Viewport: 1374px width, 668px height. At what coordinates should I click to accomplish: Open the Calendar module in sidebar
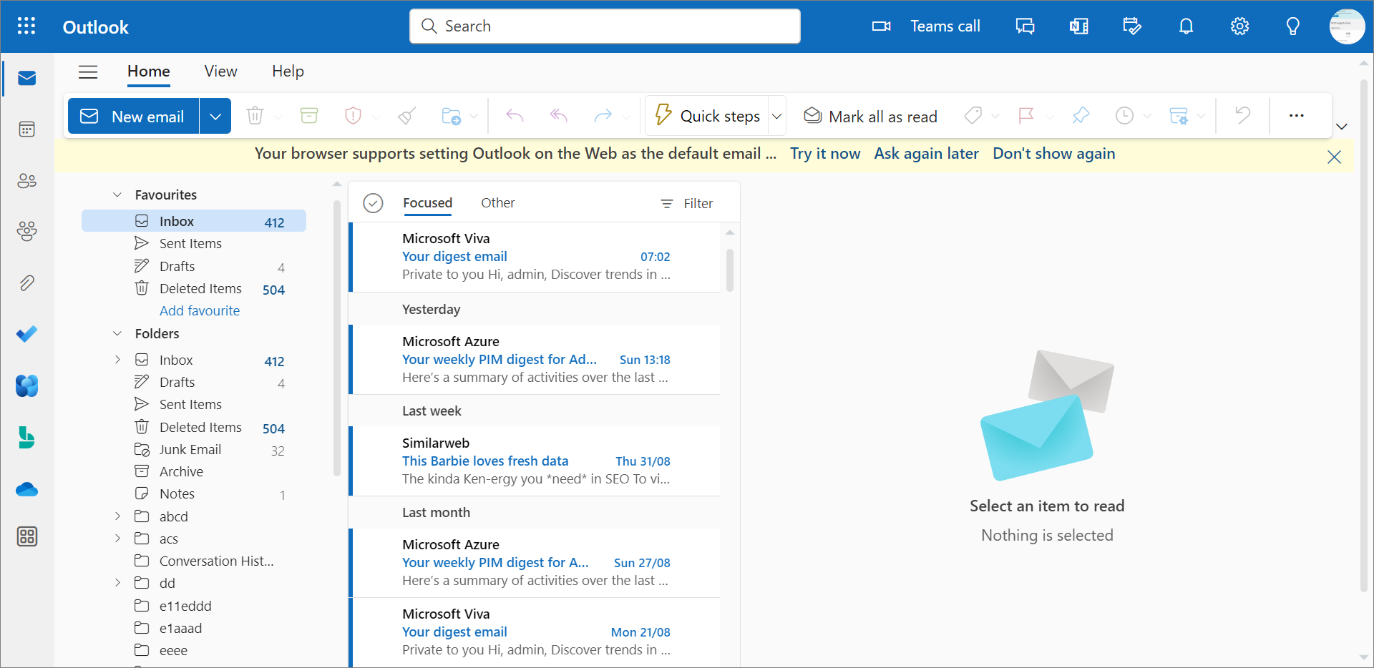(27, 129)
